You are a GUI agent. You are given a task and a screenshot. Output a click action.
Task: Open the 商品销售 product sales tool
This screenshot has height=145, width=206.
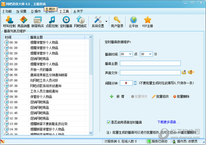coord(24,22)
